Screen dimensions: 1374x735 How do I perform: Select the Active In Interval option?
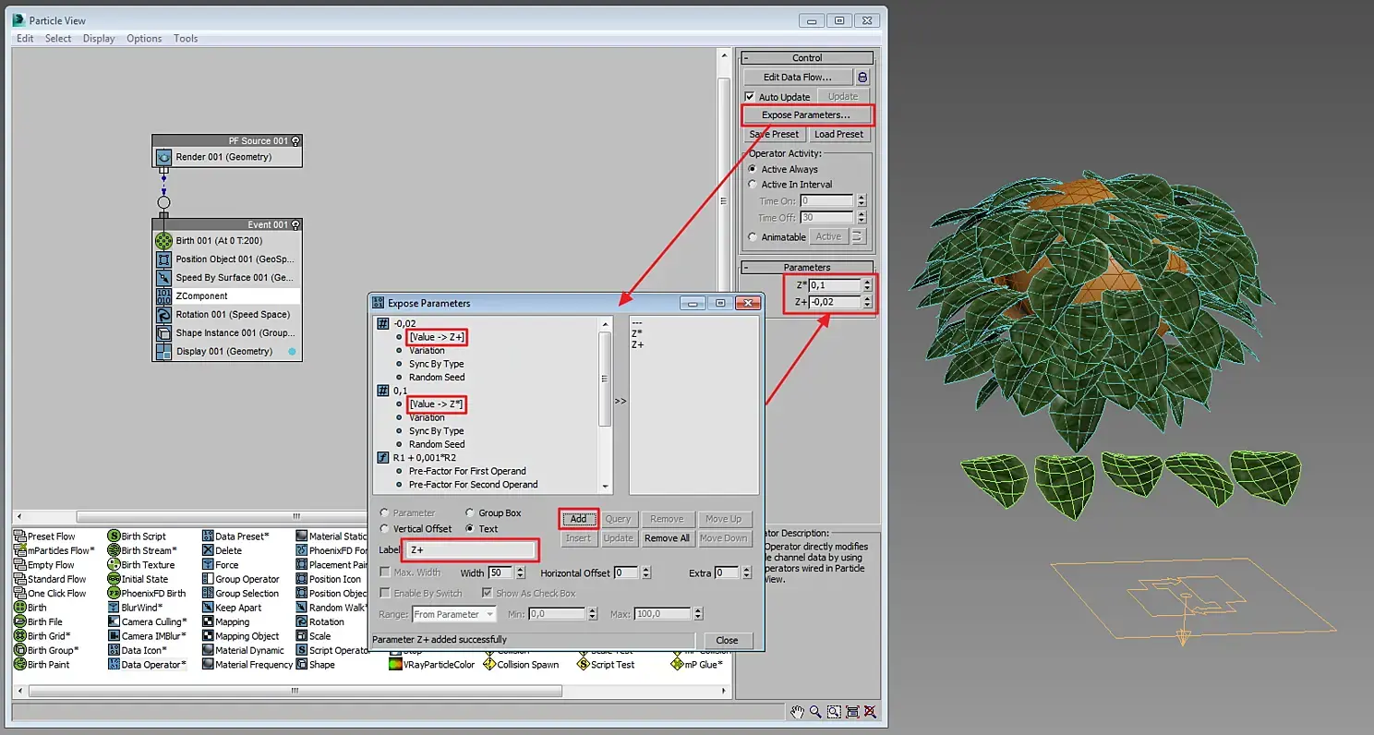[753, 185]
